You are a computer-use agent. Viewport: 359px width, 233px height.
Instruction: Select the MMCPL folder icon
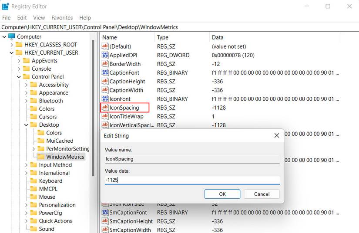coord(34,189)
